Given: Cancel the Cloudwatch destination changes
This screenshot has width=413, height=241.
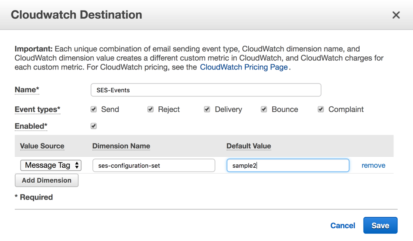Looking at the screenshot, I should click(343, 226).
